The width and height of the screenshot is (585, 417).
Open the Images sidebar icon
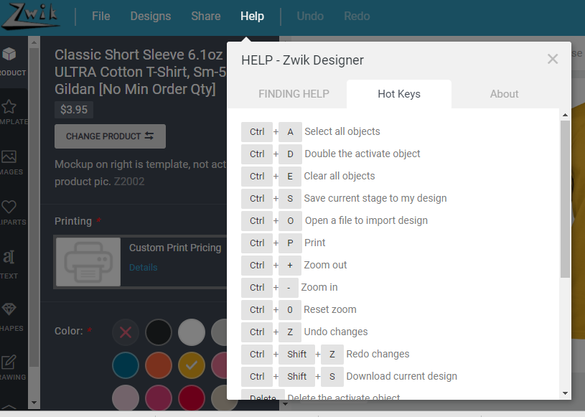[x=9, y=156]
